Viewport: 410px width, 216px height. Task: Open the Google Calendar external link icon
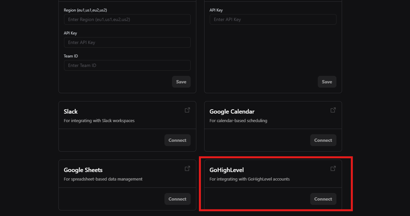tap(333, 110)
